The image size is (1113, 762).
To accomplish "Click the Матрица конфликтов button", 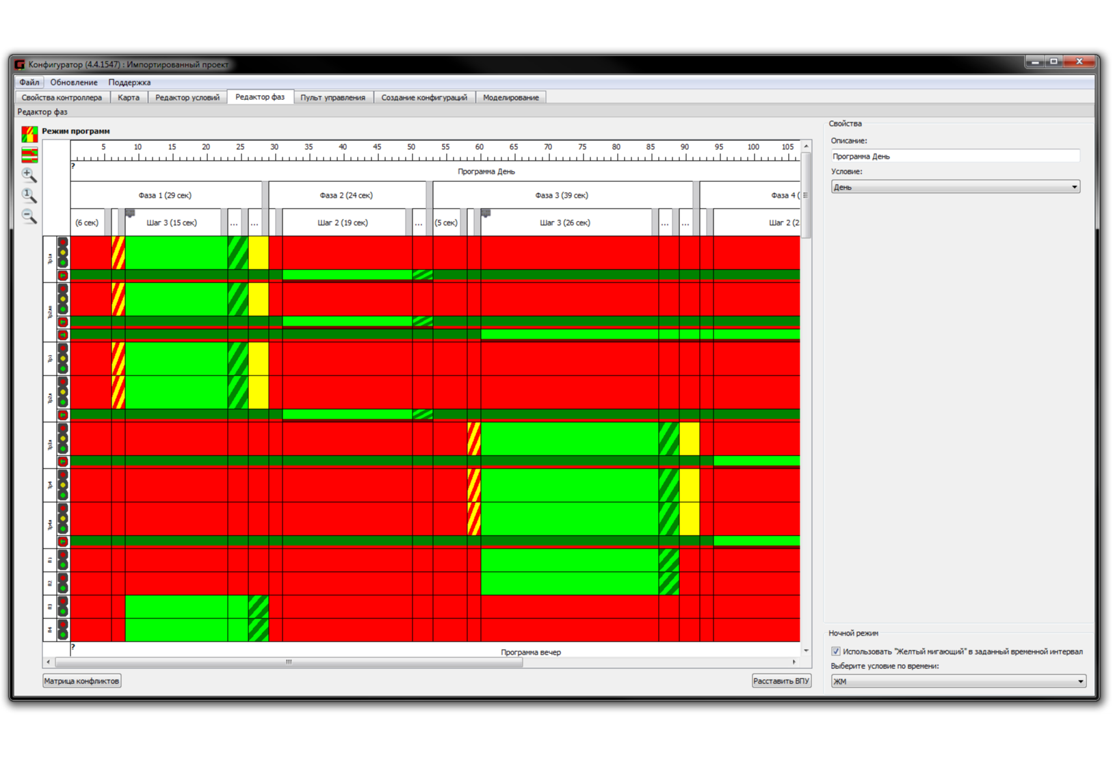I will pos(82,681).
